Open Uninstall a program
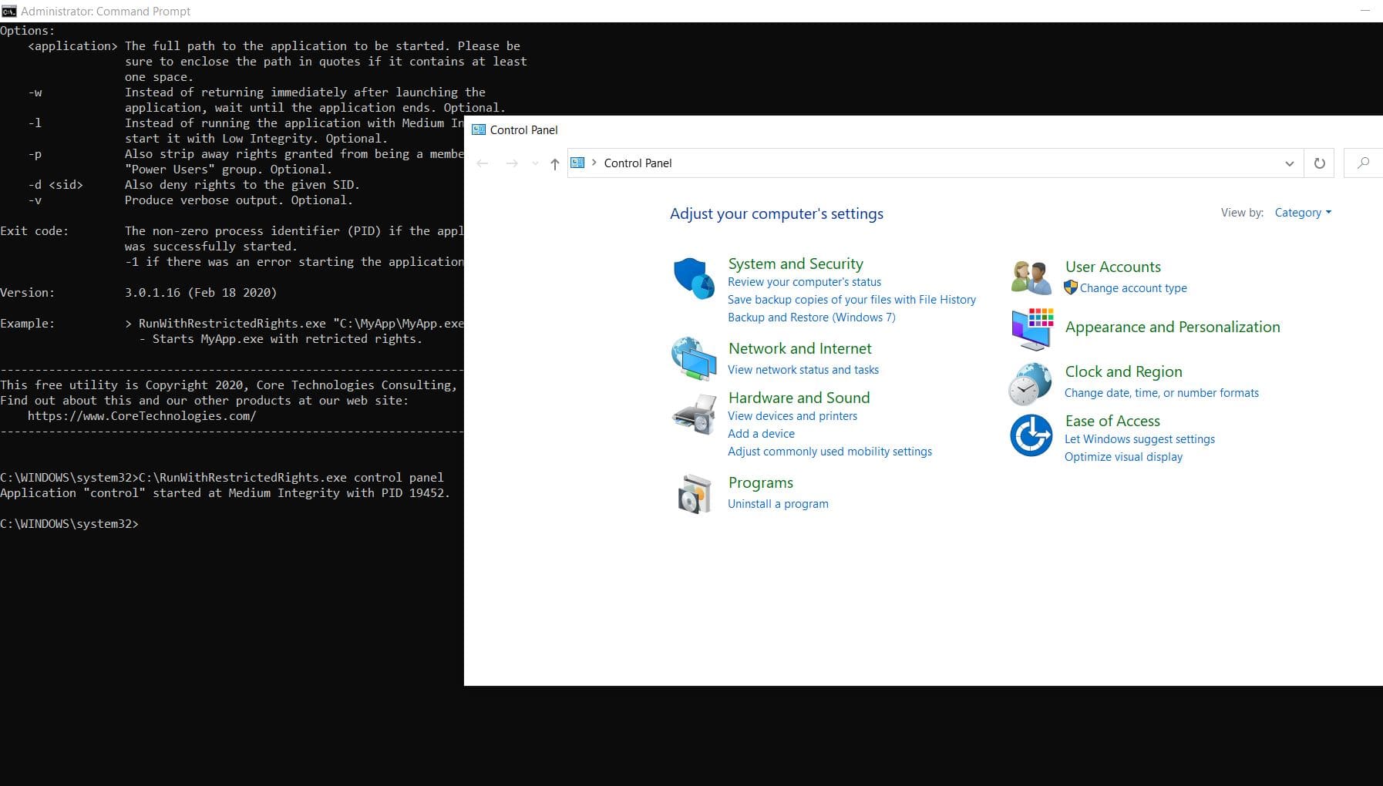 [x=778, y=503]
